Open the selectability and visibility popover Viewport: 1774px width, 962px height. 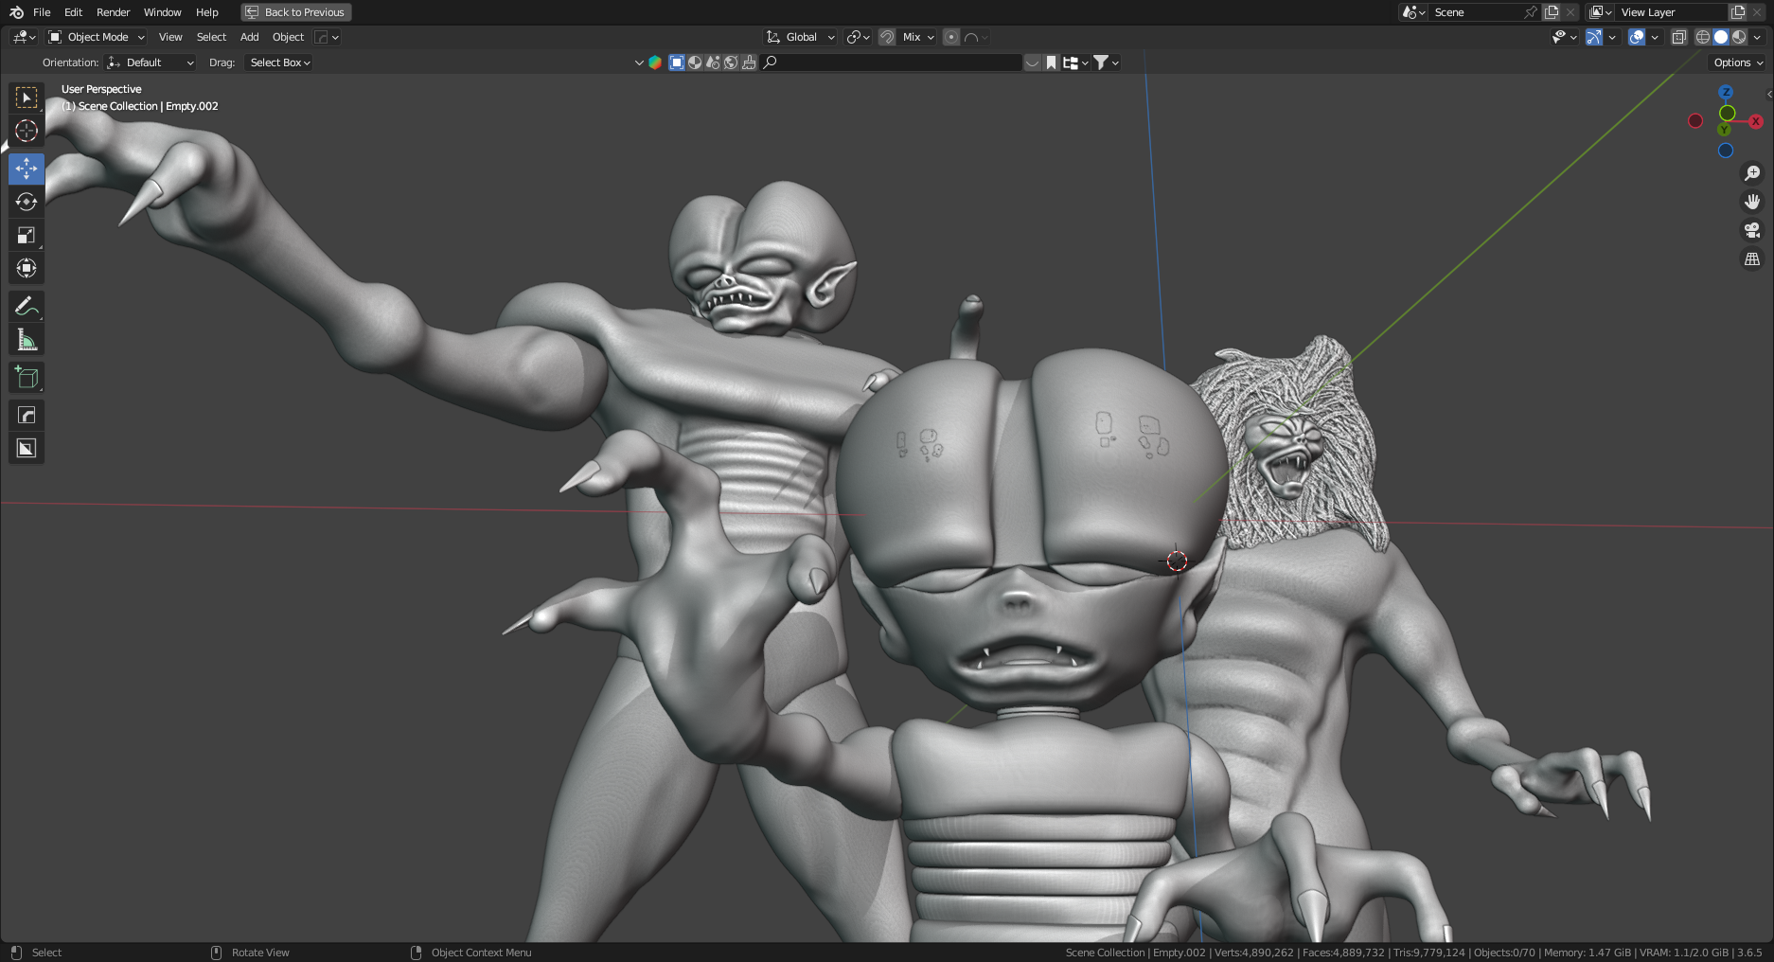pos(1564,37)
